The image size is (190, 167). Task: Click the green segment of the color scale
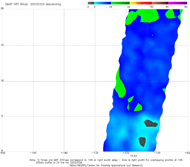point(120,3)
